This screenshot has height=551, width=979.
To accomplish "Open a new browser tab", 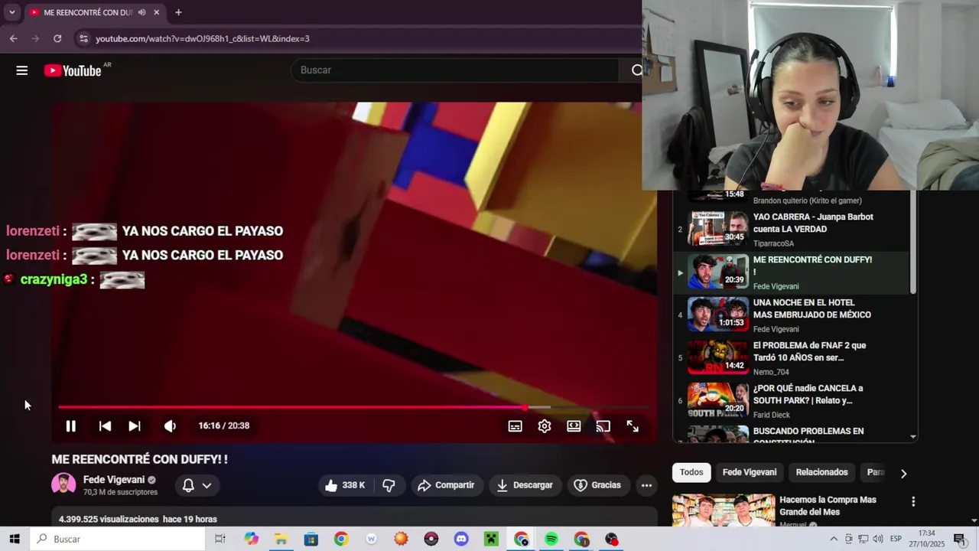I will coord(178,12).
